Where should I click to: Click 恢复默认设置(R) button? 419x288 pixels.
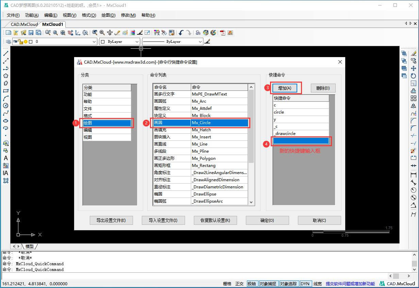(x=215, y=220)
